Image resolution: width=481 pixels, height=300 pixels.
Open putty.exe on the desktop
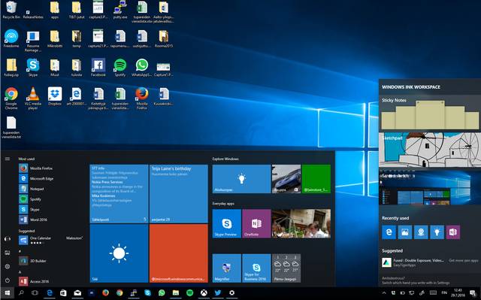click(120, 10)
